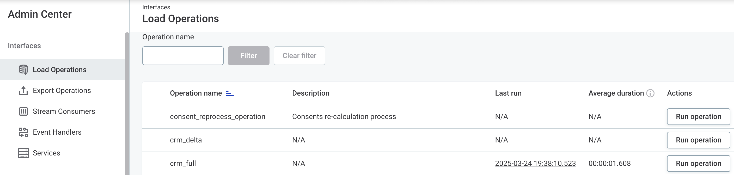The image size is (734, 175).
Task: Open Export Operations in sidebar
Action: [62, 91]
